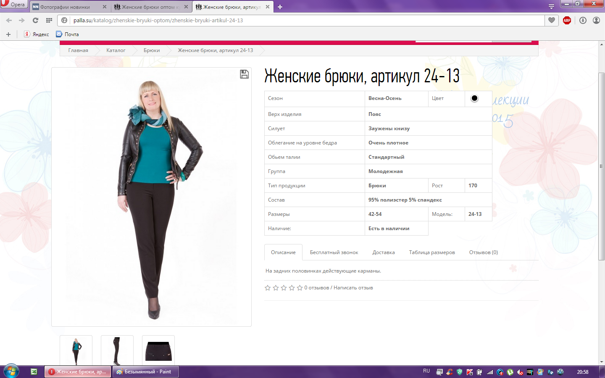Check the power plug tray icon
Viewport: 605px width, 378px height.
480,372
